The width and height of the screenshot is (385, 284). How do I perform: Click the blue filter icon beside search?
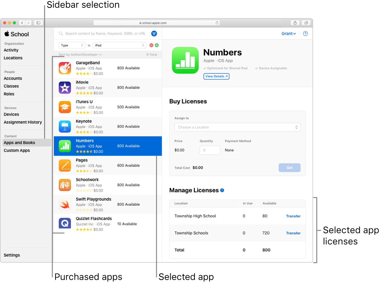154,34
